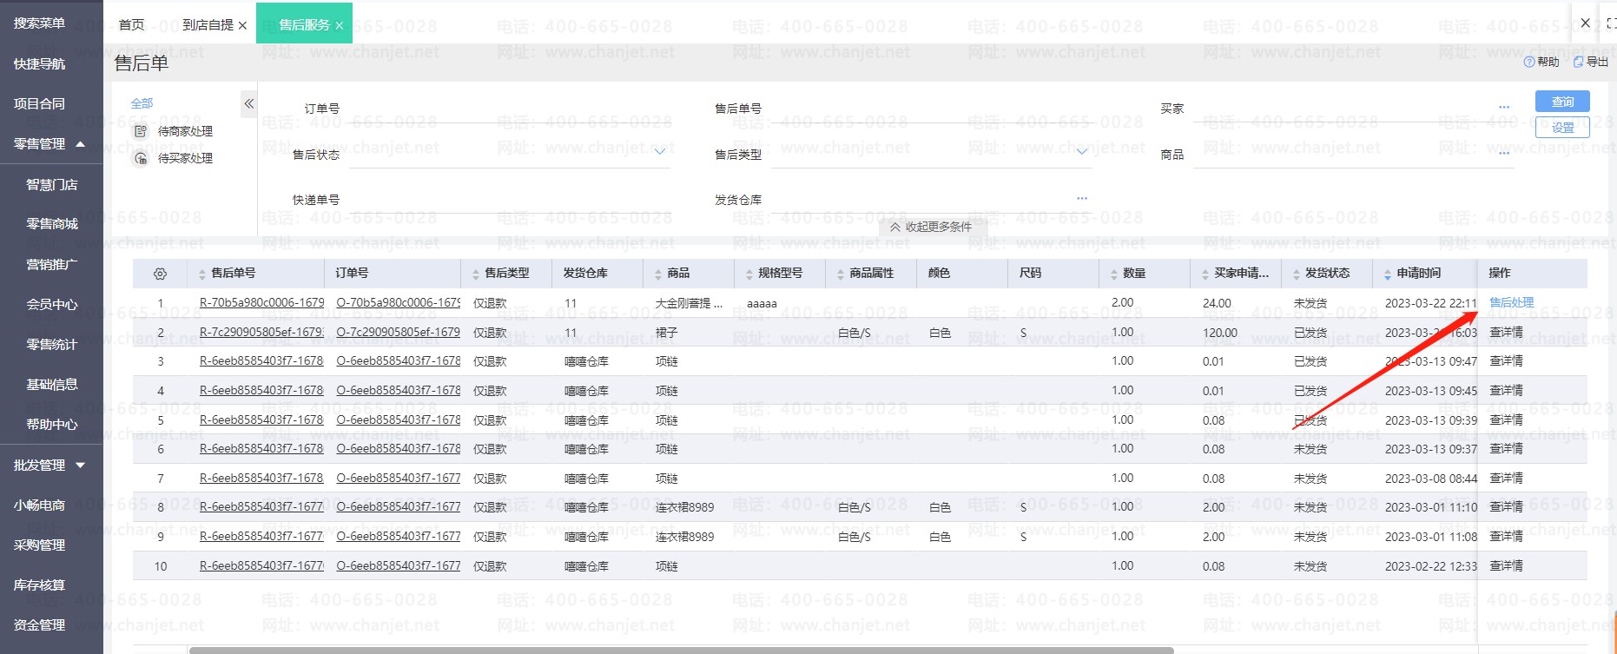Collapse the left filter panel with double-chevron
Image resolution: width=1617 pixels, height=654 pixels.
tap(249, 104)
